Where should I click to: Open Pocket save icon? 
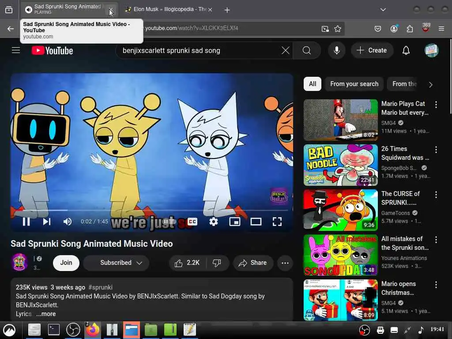[x=378, y=29]
